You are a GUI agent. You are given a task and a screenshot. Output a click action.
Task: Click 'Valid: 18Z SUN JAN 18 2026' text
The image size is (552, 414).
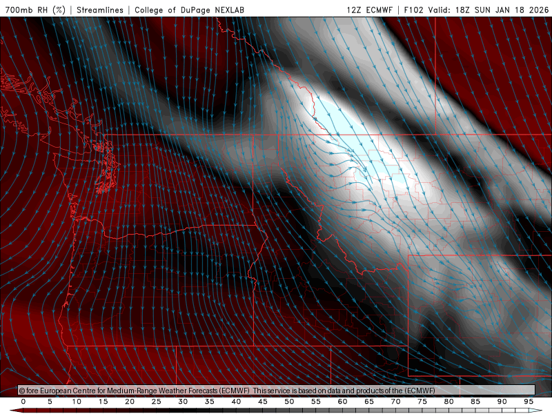click(x=489, y=10)
